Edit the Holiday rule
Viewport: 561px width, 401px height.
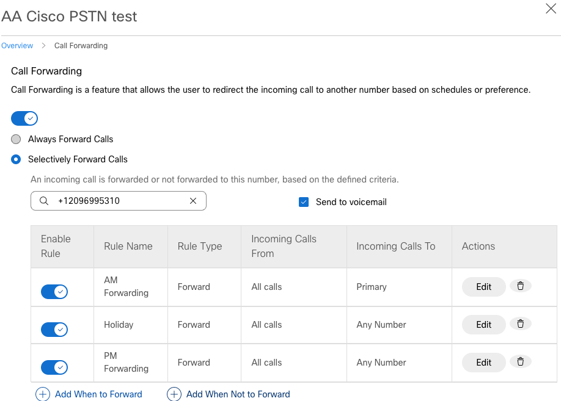484,325
